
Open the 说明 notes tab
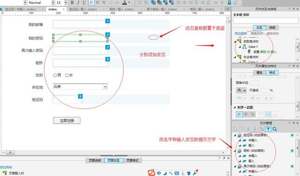pos(272,28)
